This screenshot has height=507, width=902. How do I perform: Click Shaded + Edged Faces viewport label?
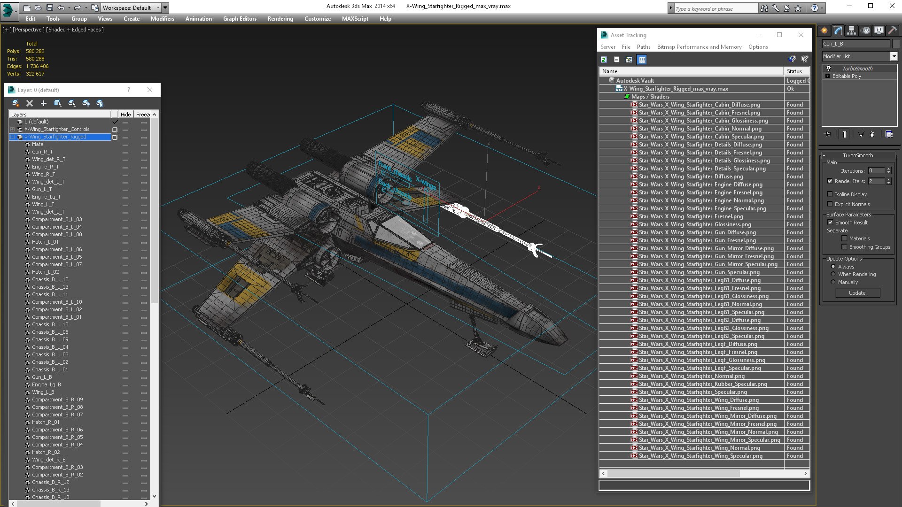tap(75, 30)
